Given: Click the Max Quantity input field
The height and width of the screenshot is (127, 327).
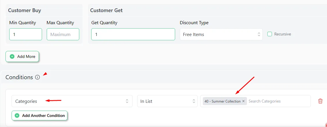Looking at the screenshot, I should click(x=63, y=34).
